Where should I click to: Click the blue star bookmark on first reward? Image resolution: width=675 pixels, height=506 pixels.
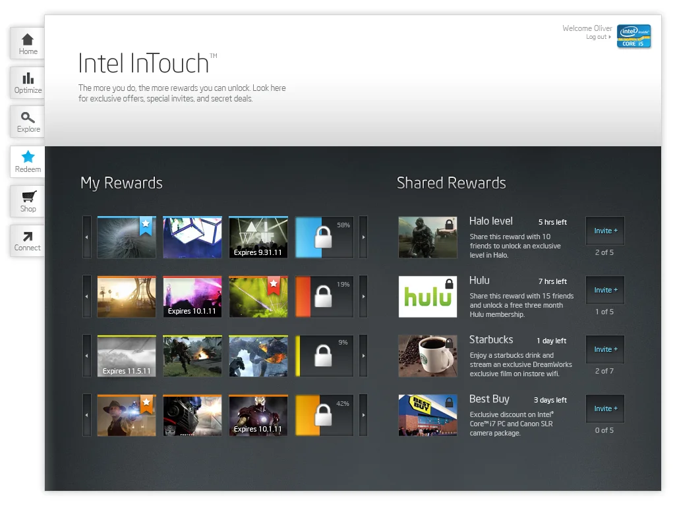tap(146, 225)
